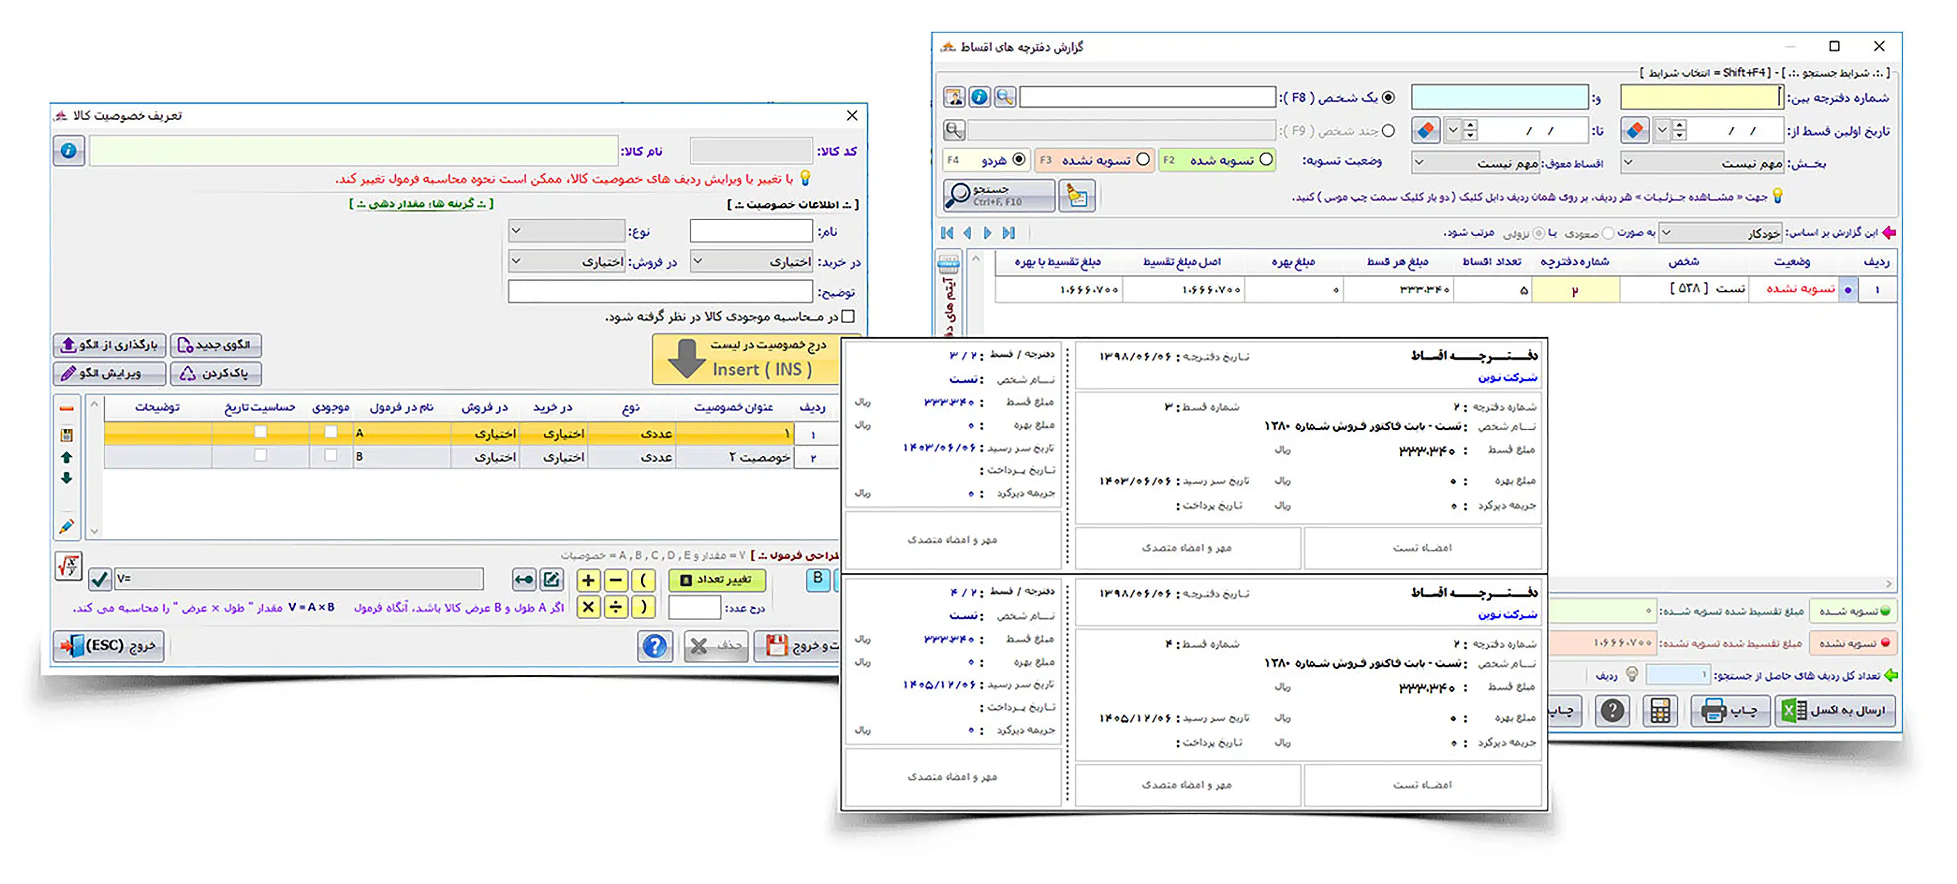
Task: Click the blue help question mark in the product dialog
Action: pyautogui.click(x=654, y=645)
